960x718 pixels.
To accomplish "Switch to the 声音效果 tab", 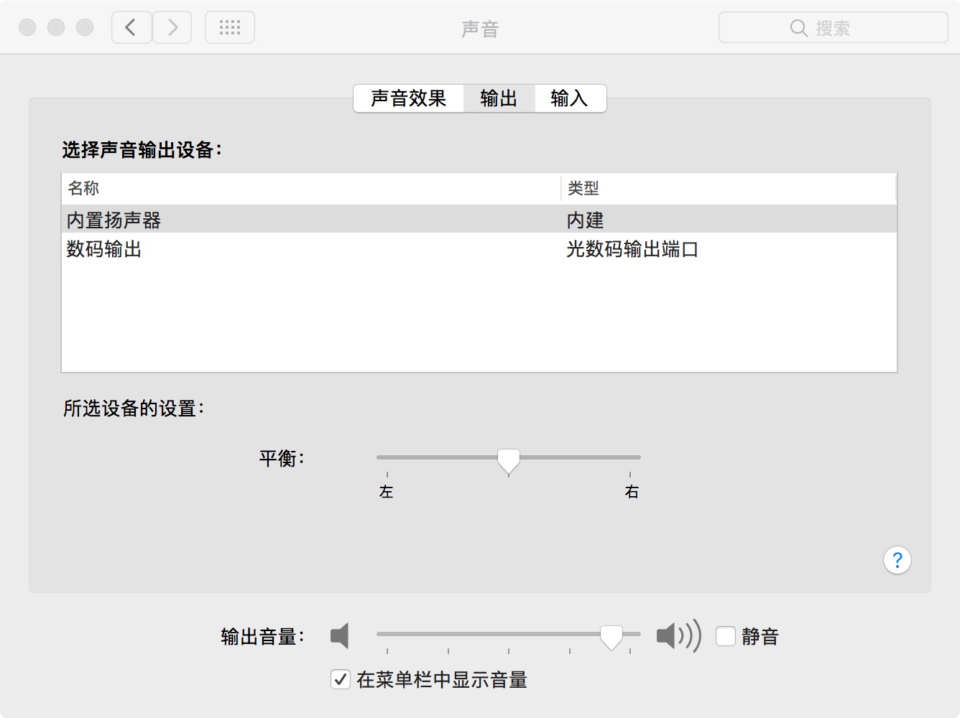I will pos(408,98).
